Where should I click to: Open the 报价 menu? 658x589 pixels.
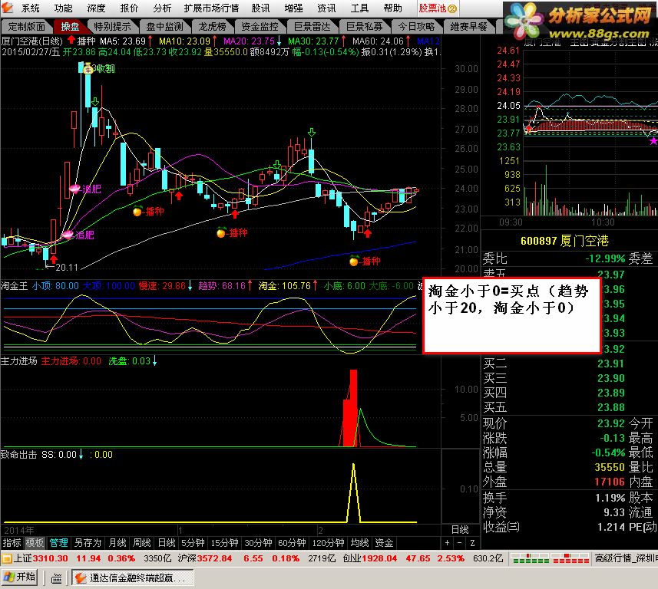(129, 8)
